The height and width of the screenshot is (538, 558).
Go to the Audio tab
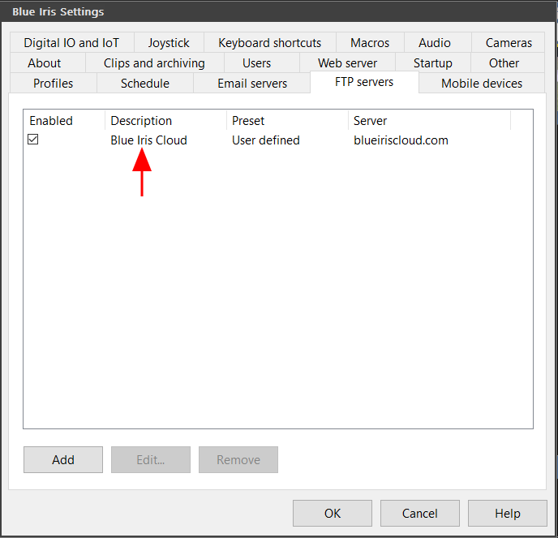point(438,42)
